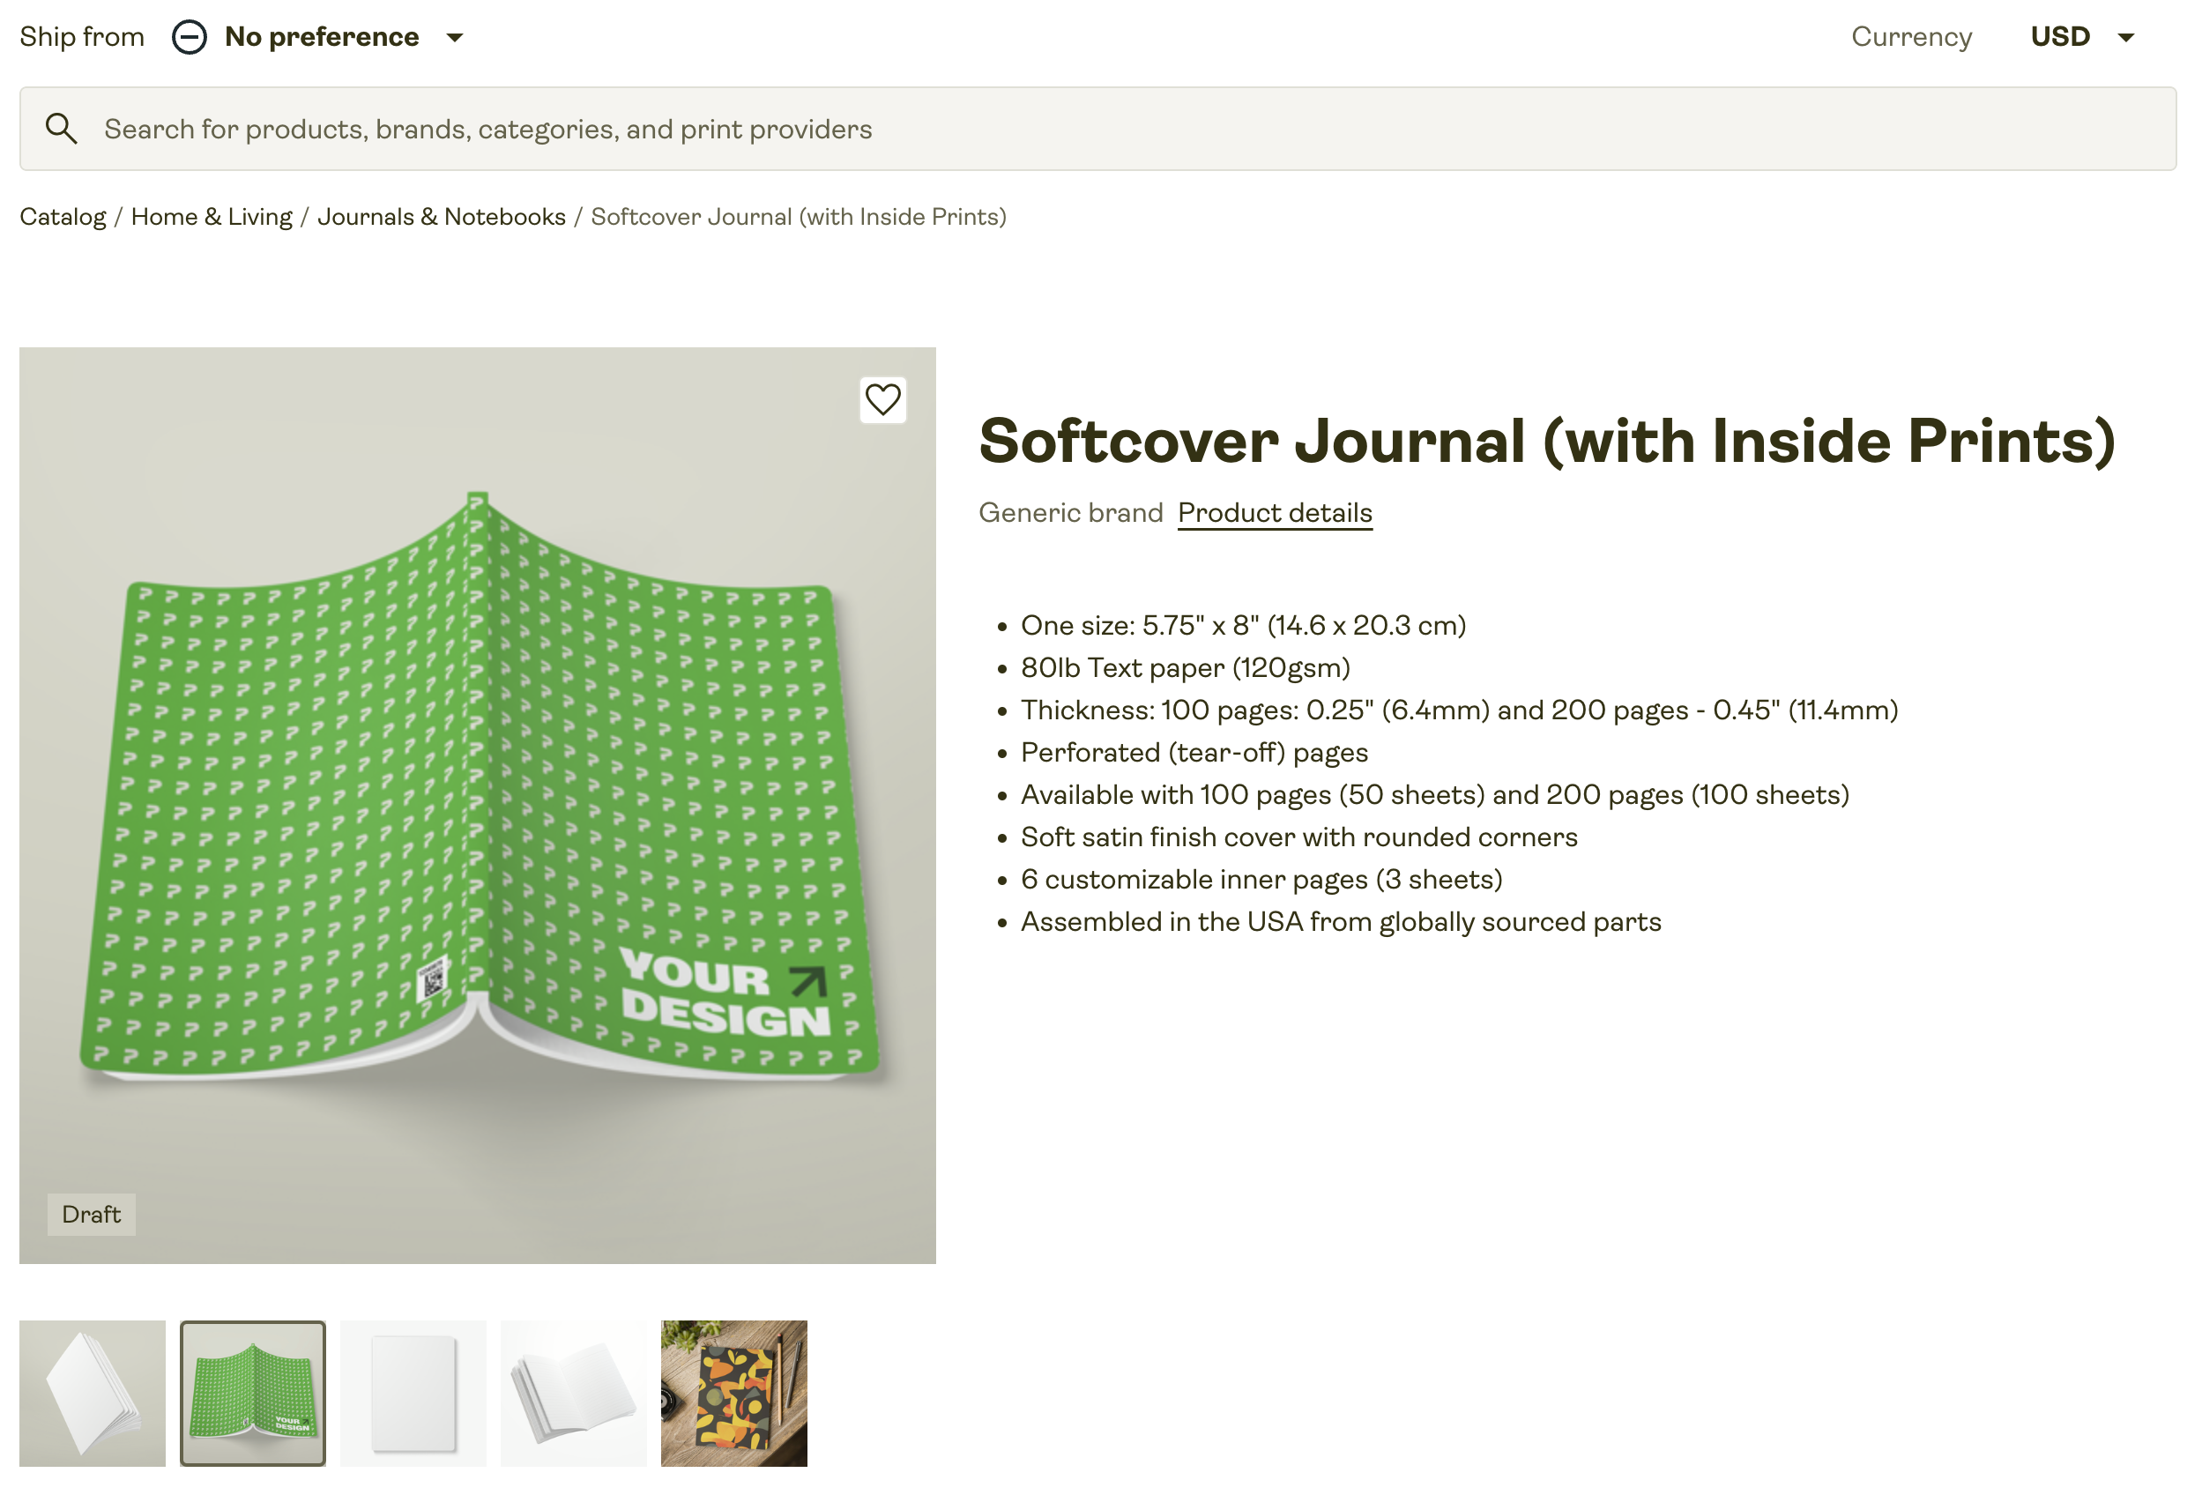Open the Product details link
This screenshot has height=1495, width=2202.
coord(1275,512)
